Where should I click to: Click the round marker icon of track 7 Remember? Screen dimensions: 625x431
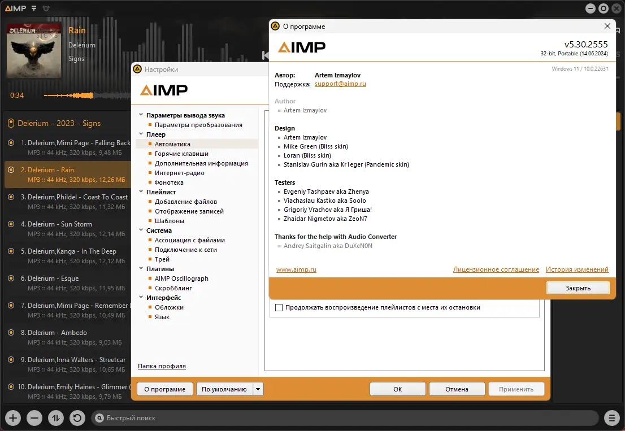[11, 305]
